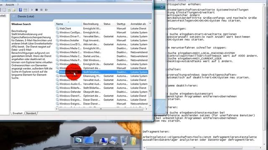Viewport: 268px width, 150px height.
Task: Select the Windows Live ID S... service
Action: (102, 44)
